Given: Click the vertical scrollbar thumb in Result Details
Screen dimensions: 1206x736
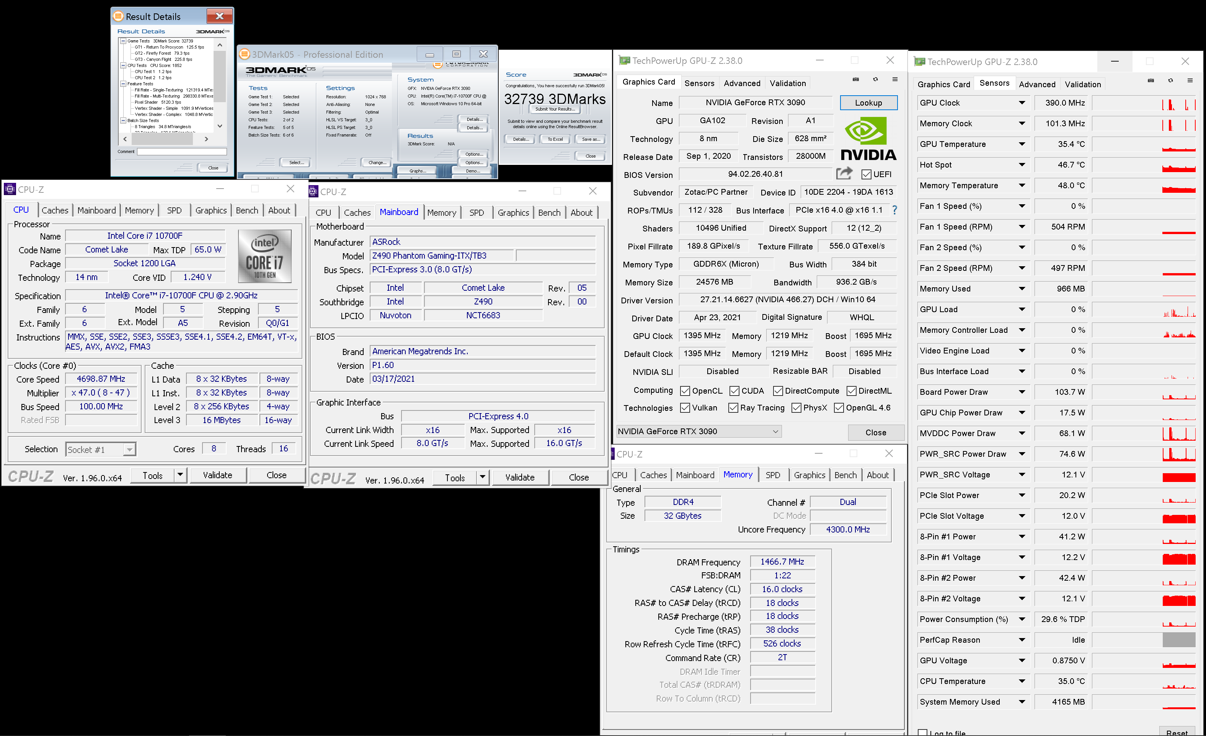Looking at the screenshot, I should (220, 76).
